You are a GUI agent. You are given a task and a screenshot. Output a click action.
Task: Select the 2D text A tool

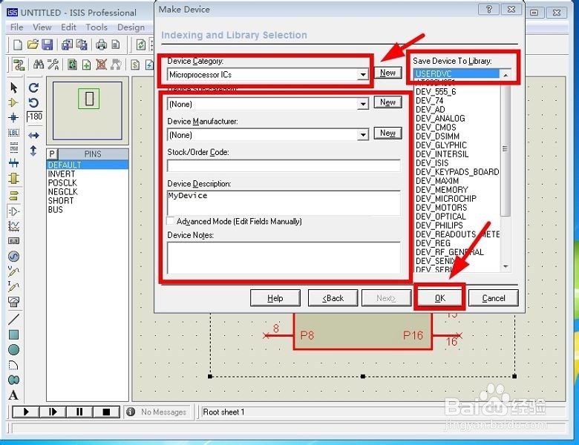point(13,395)
